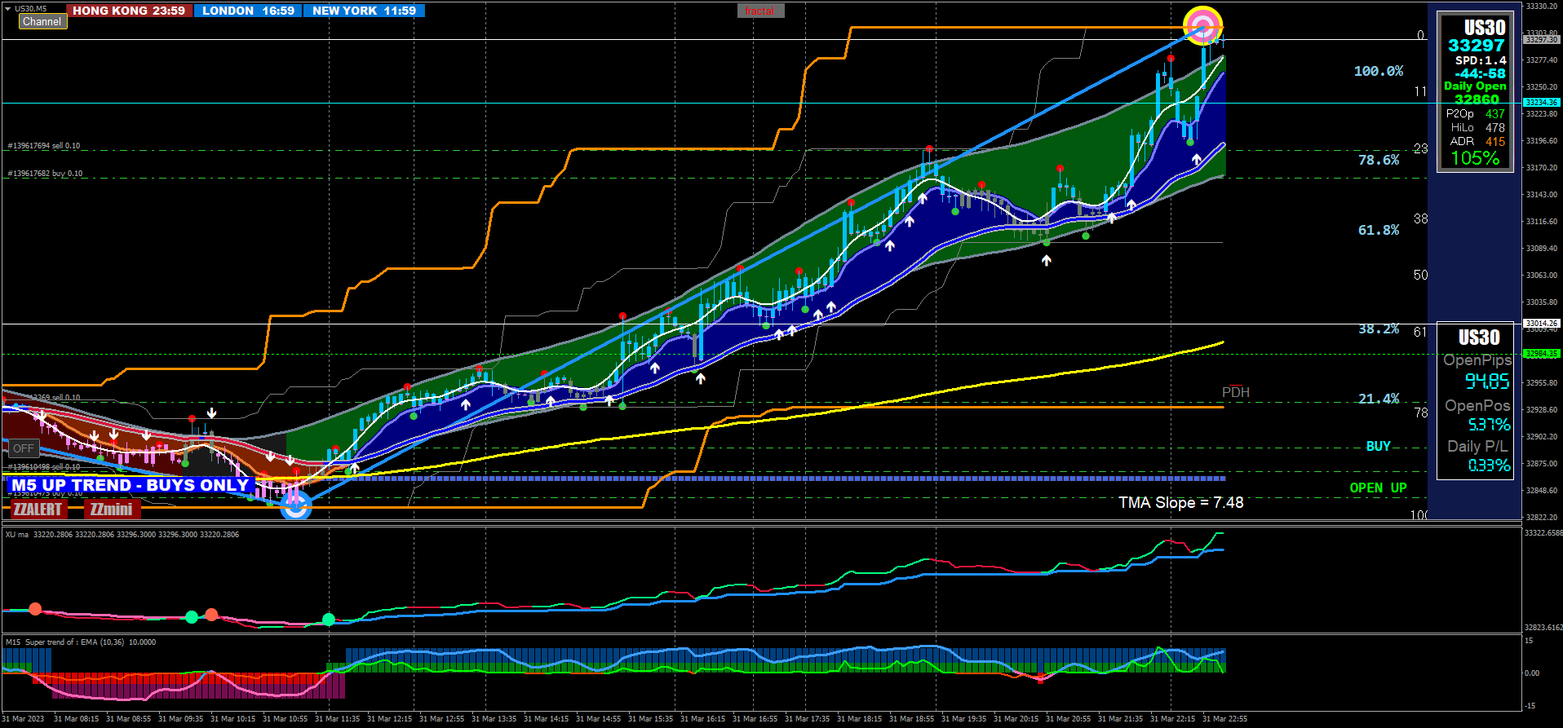
Task: Open the chart menu triangle beside US30,M5
Action: point(7,8)
